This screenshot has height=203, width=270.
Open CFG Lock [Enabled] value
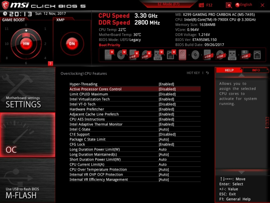click(166, 144)
